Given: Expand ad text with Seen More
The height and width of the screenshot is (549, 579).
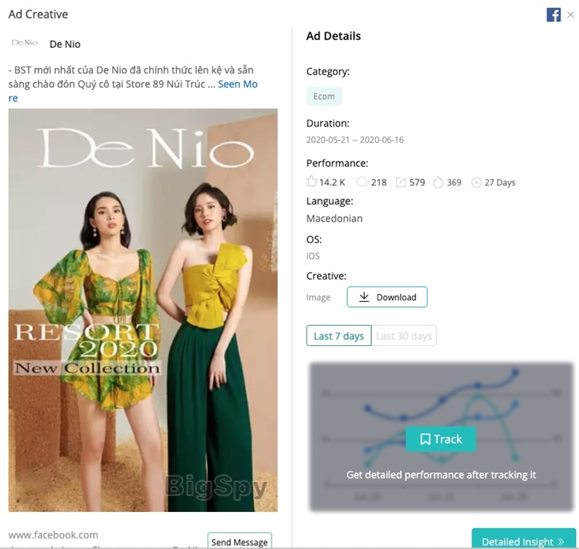Looking at the screenshot, I should point(238,84).
